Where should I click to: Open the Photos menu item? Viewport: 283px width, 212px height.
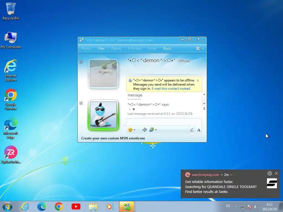pos(86,49)
